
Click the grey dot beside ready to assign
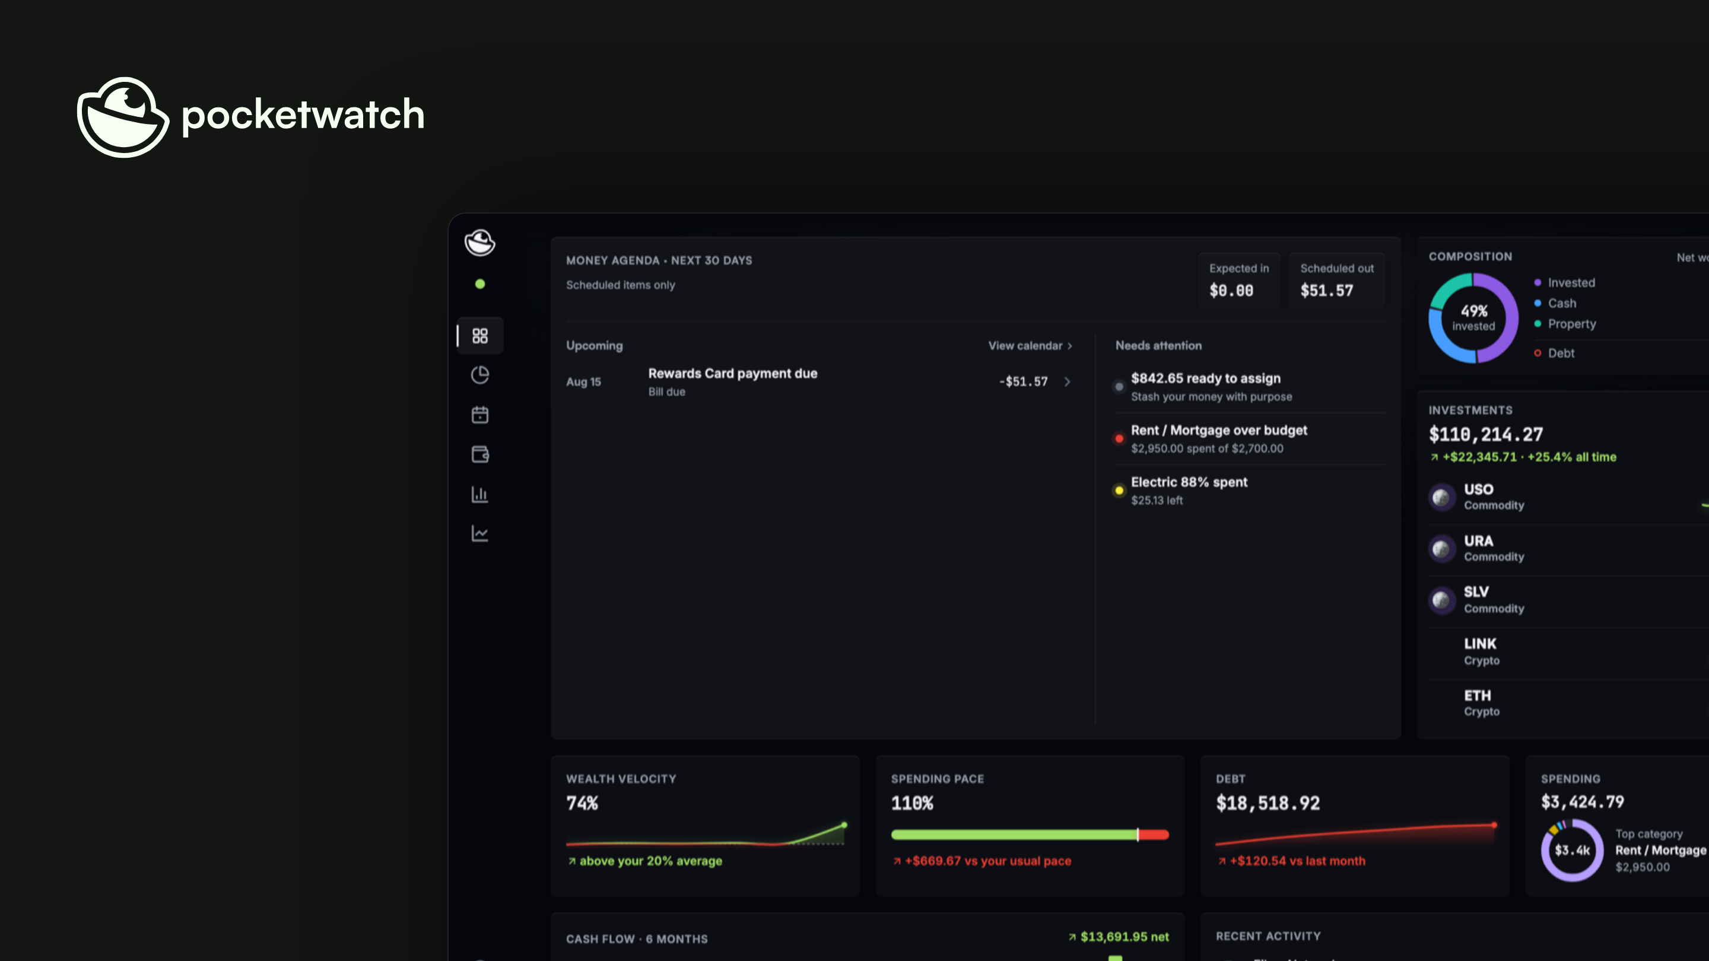1119,387
